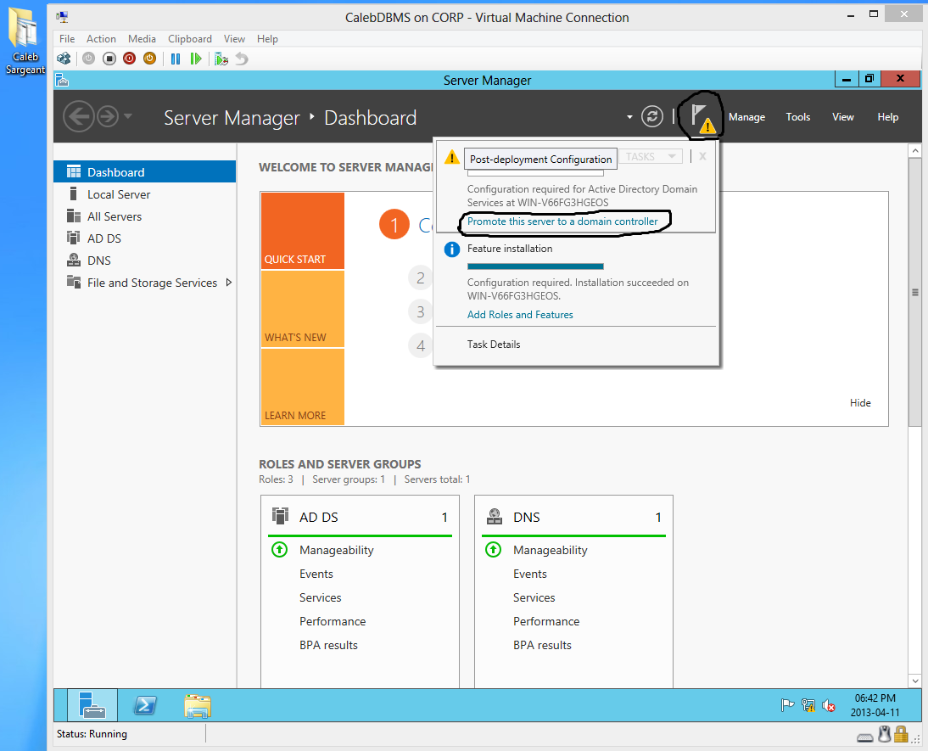This screenshot has height=751, width=928.
Task: Open DNS Services
Action: click(534, 597)
